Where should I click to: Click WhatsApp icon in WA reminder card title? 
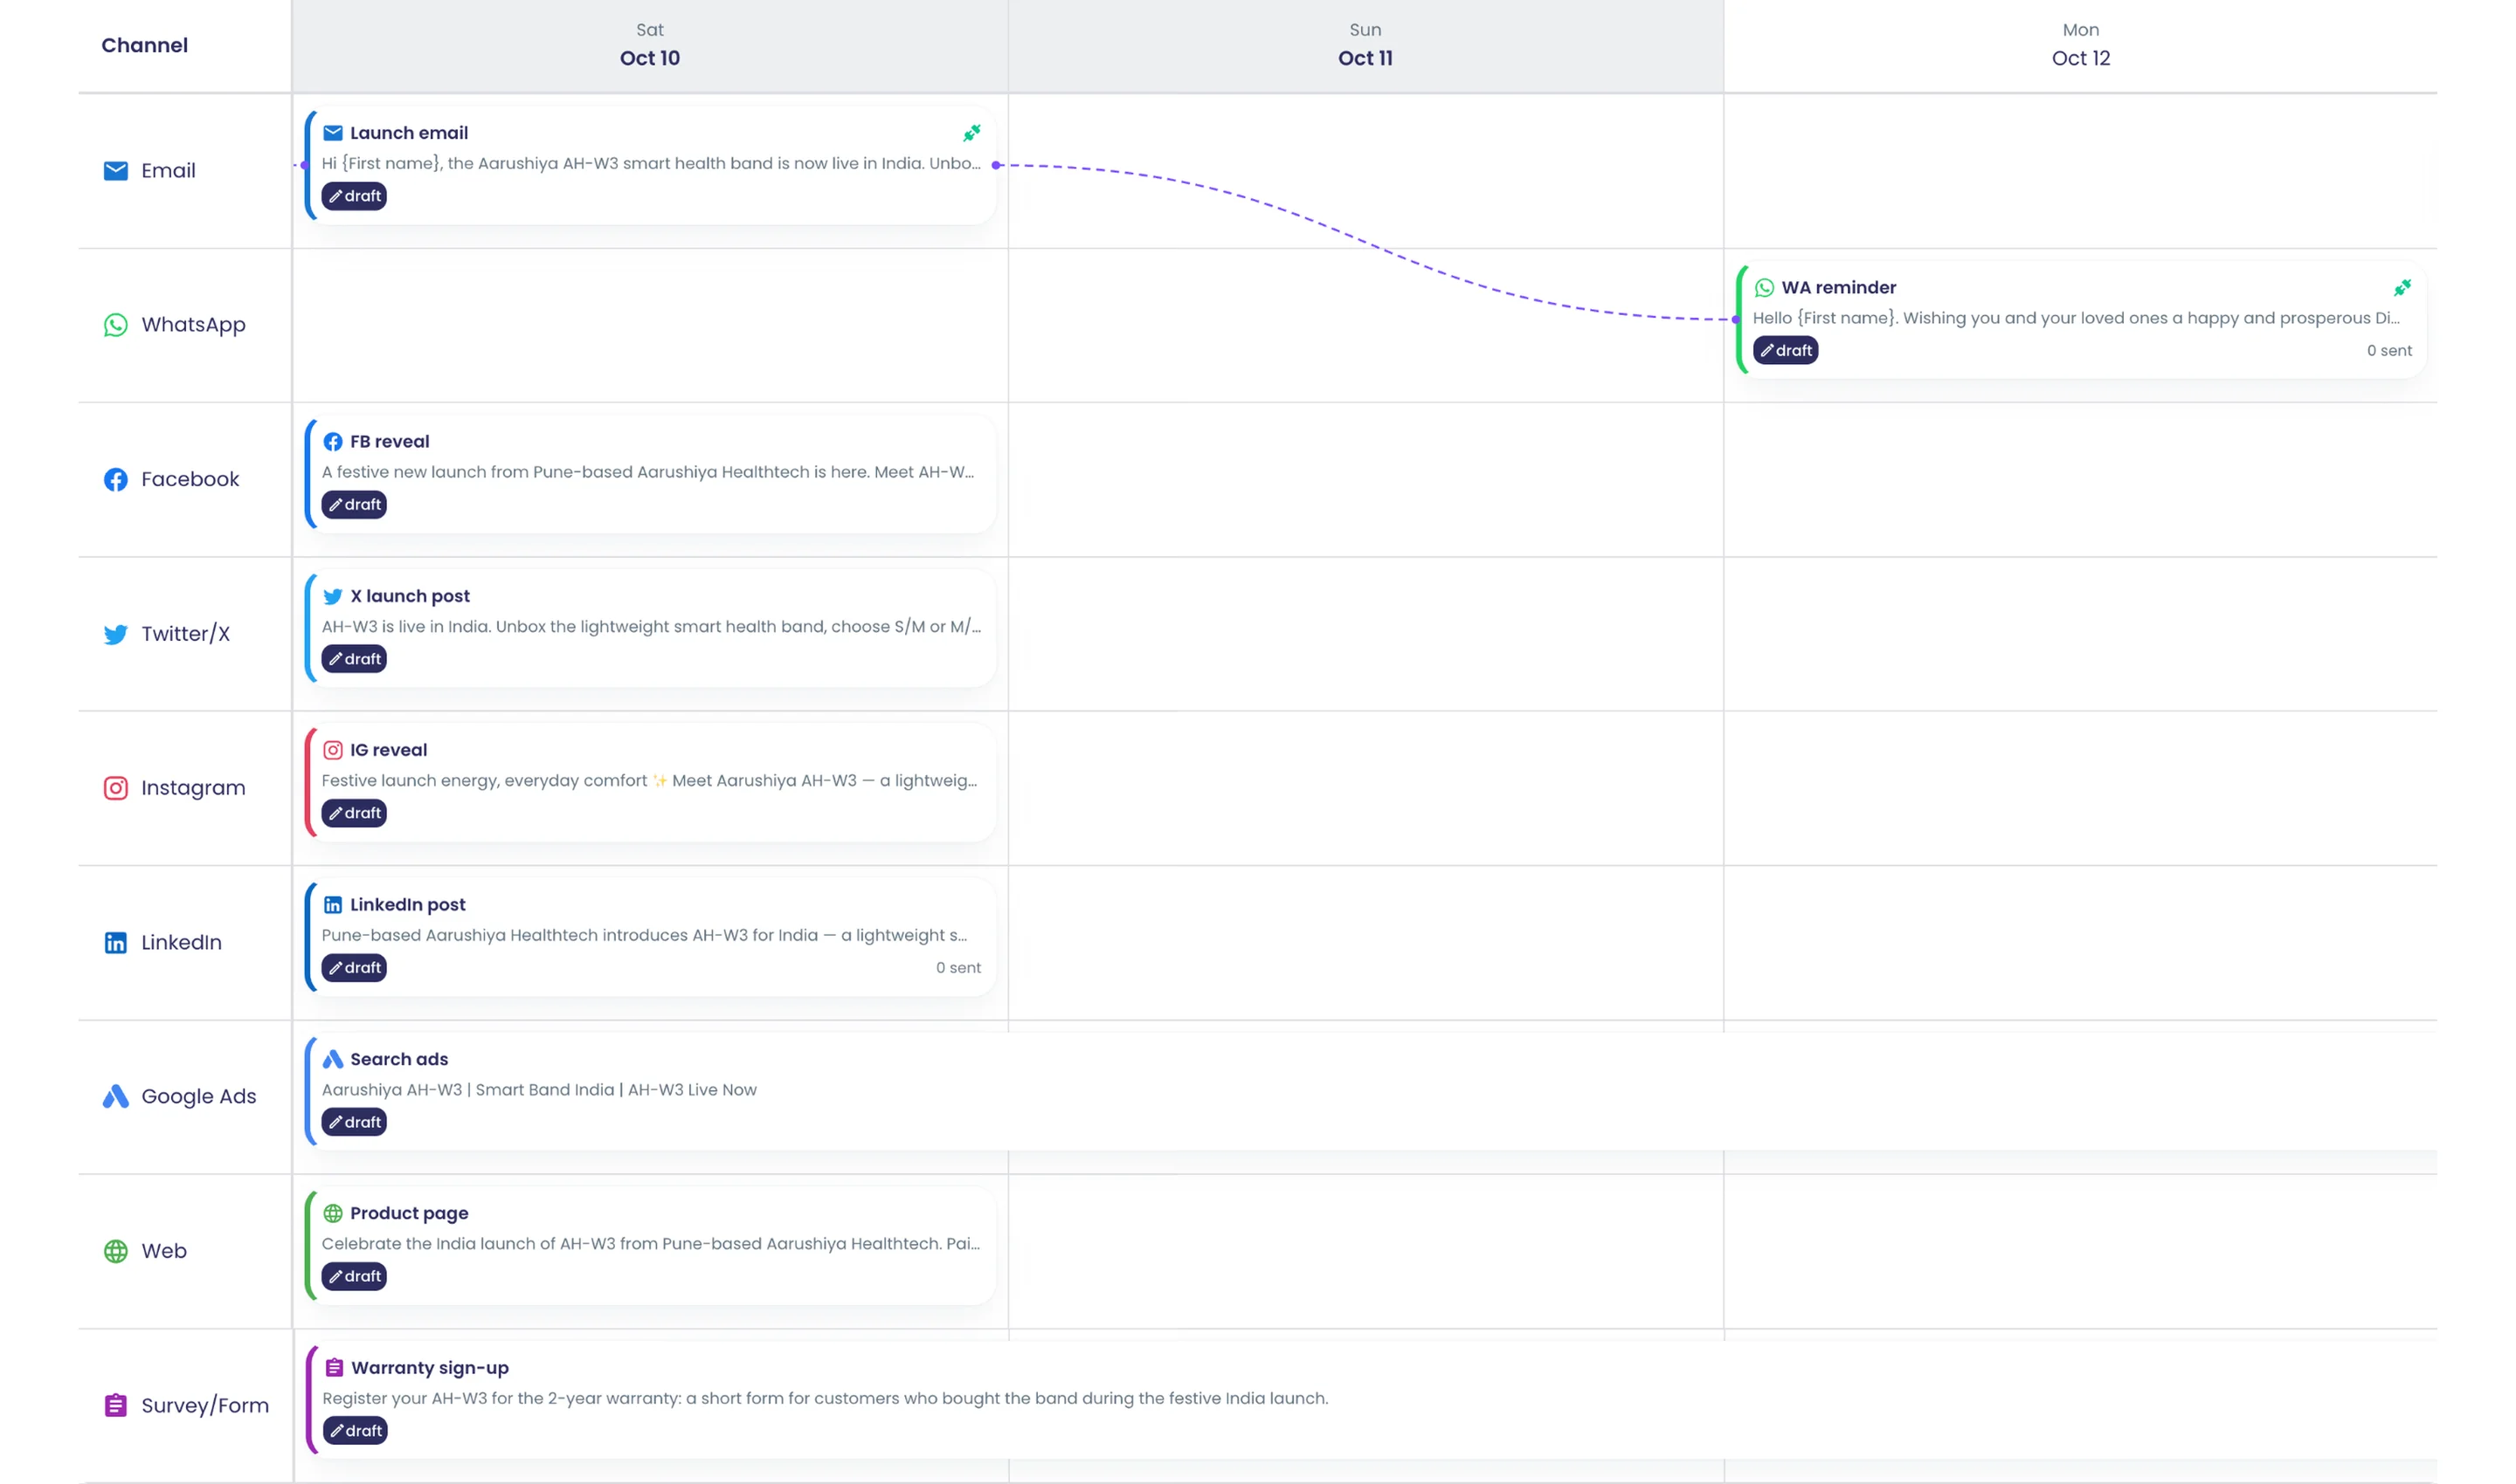(1765, 288)
